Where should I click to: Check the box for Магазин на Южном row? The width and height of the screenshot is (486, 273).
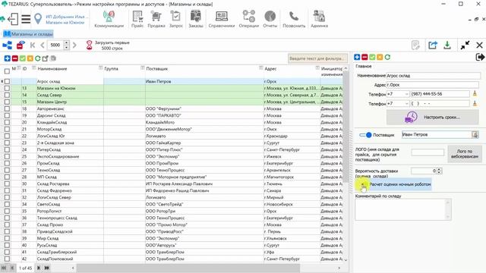pyautogui.click(x=7, y=88)
